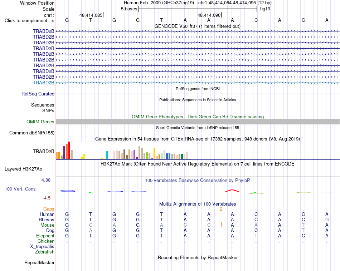Click the orange insertion bar in Mouse row
The height and width of the screenshot is (271, 340).
tap(221, 225)
